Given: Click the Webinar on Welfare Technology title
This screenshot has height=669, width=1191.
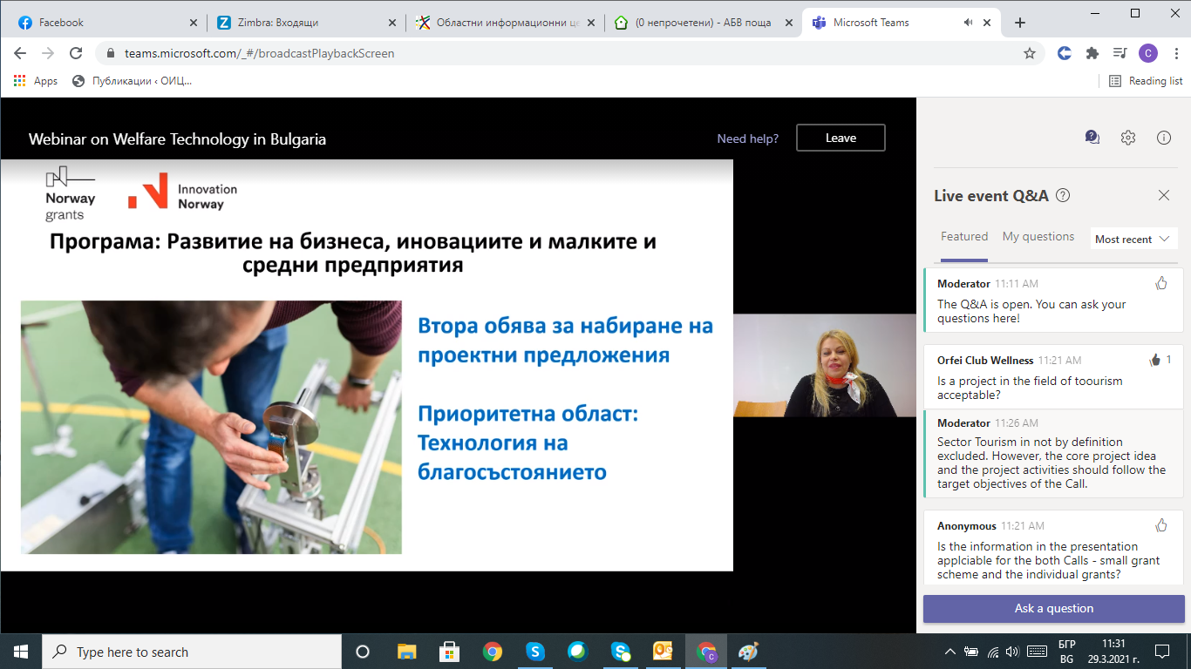Looking at the screenshot, I should (x=177, y=139).
